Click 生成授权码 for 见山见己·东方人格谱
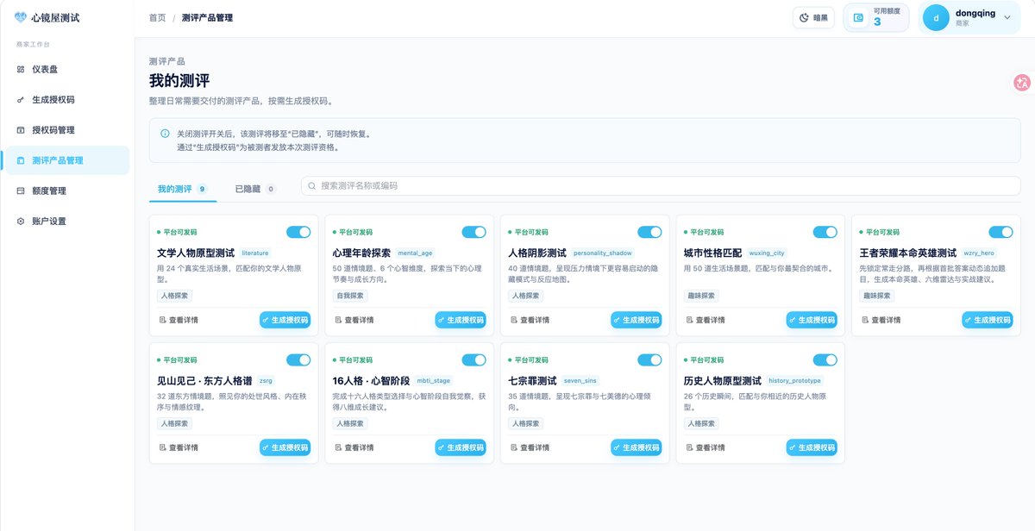1035x531 pixels. 285,447
